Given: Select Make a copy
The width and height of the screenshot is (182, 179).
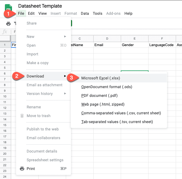Looking at the screenshot, I should point(44,63).
